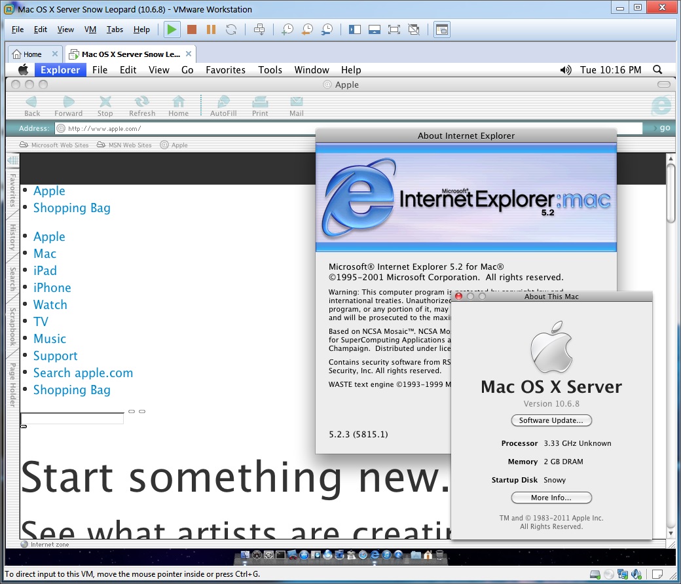This screenshot has width=681, height=584.
Task: Click the AutoFill icon in Explorer toolbar
Action: pyautogui.click(x=223, y=106)
